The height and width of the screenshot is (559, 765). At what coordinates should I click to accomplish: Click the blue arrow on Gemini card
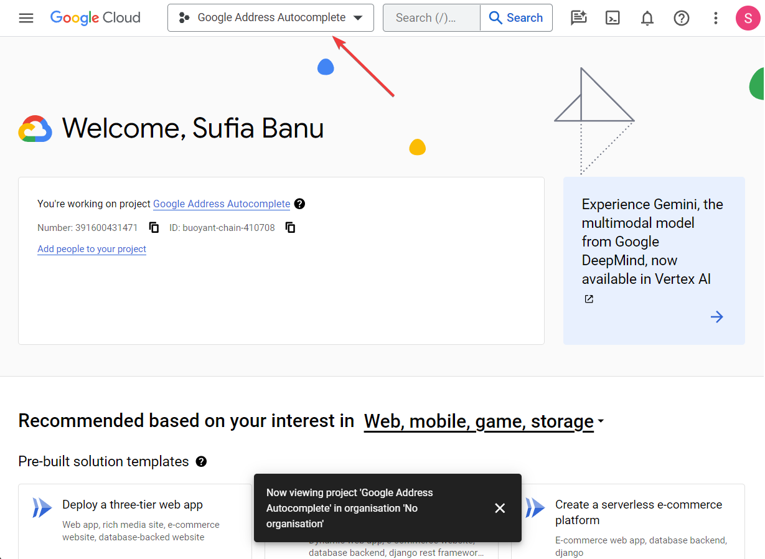pos(717,317)
